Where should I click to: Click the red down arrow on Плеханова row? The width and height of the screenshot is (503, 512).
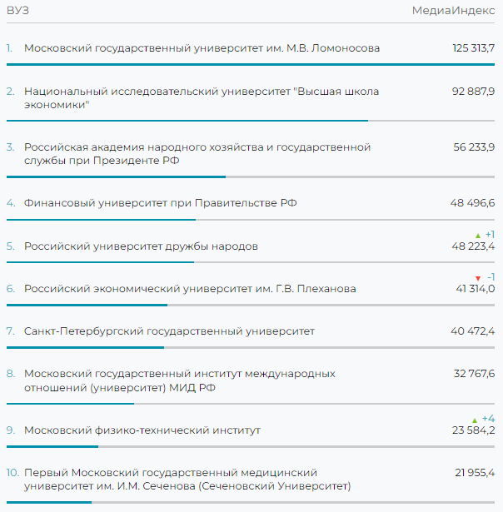(x=477, y=278)
